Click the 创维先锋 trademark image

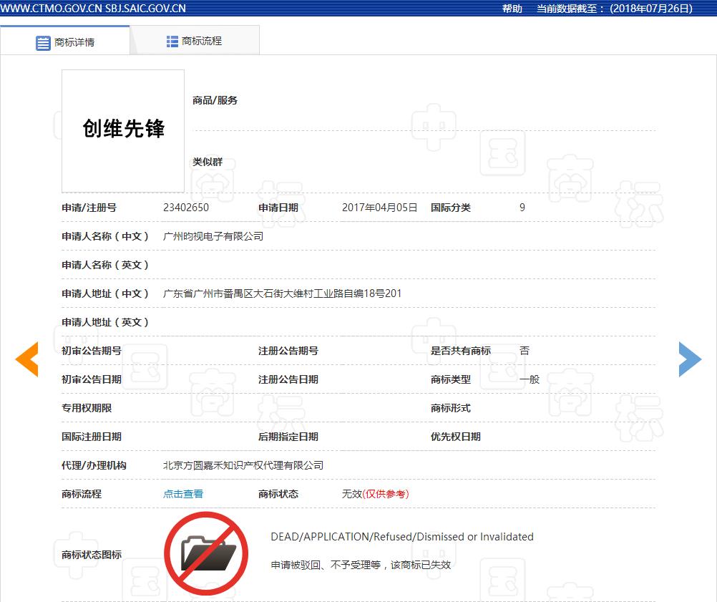[x=123, y=130]
